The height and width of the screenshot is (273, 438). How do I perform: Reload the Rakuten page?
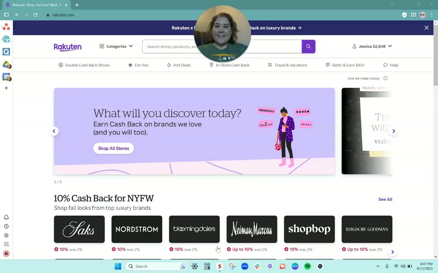coord(36,15)
